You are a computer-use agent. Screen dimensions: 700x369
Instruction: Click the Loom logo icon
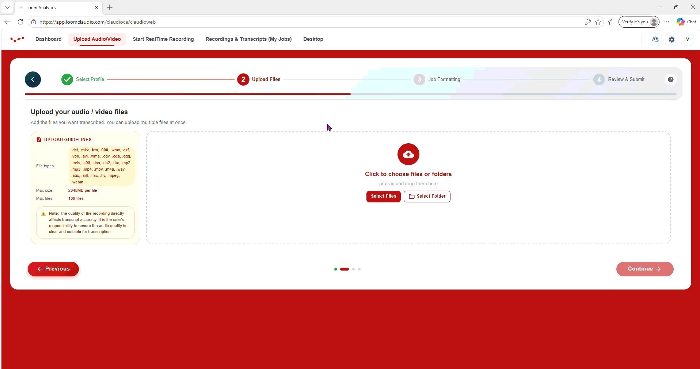tap(17, 39)
